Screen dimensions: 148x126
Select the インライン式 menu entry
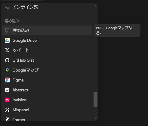pos(47,7)
